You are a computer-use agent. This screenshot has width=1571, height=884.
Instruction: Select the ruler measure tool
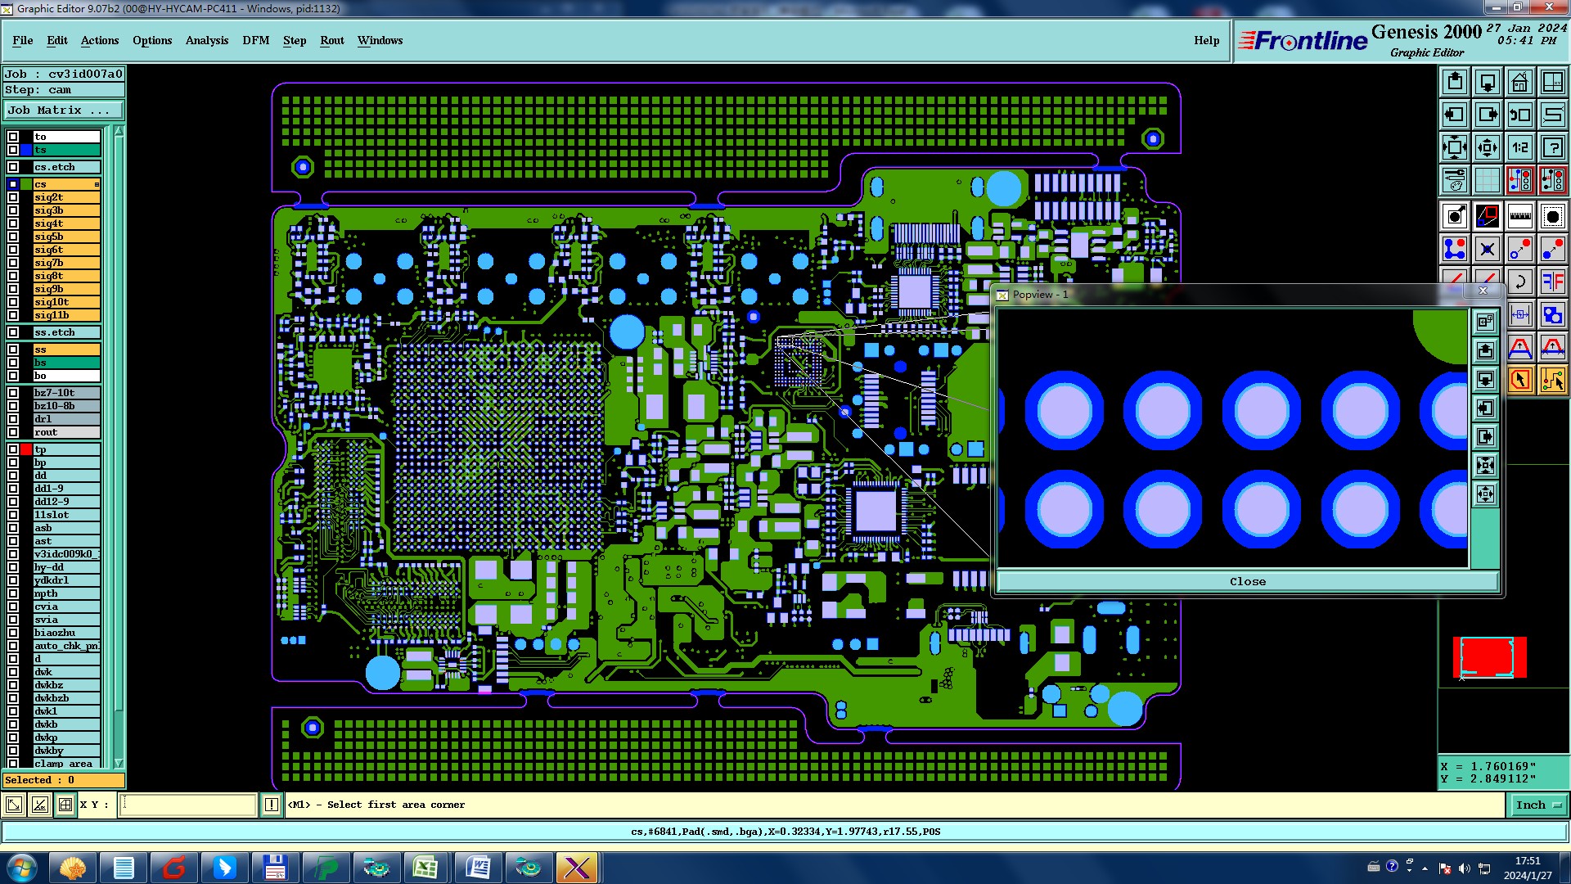click(1519, 216)
